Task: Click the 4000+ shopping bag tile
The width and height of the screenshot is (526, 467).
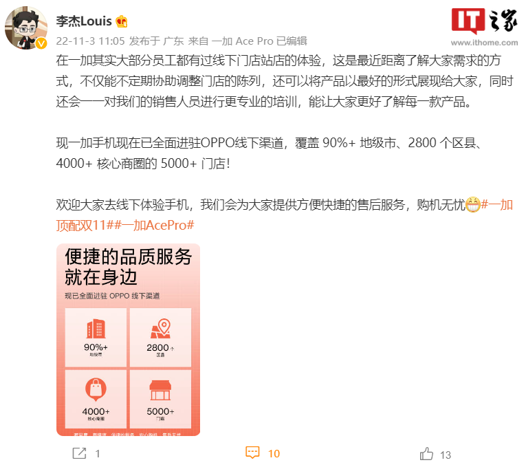Action: pos(96,399)
